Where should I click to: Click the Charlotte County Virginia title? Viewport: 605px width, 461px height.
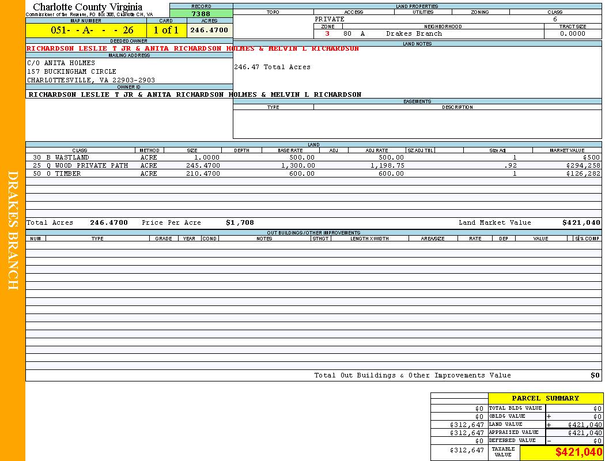point(88,7)
